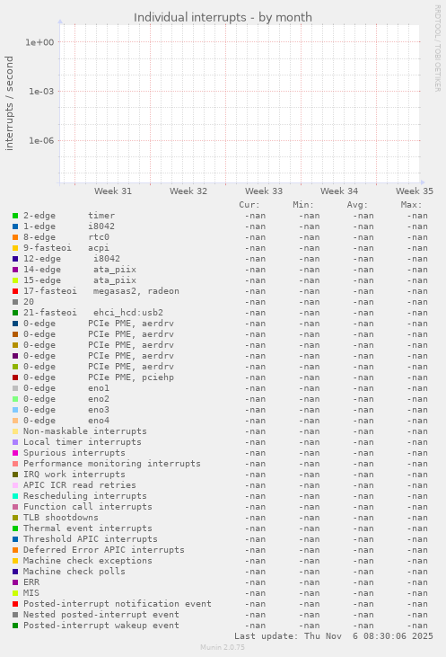The height and width of the screenshot is (657, 446).
Task: Click the Last update timestamp text
Action: [x=334, y=636]
